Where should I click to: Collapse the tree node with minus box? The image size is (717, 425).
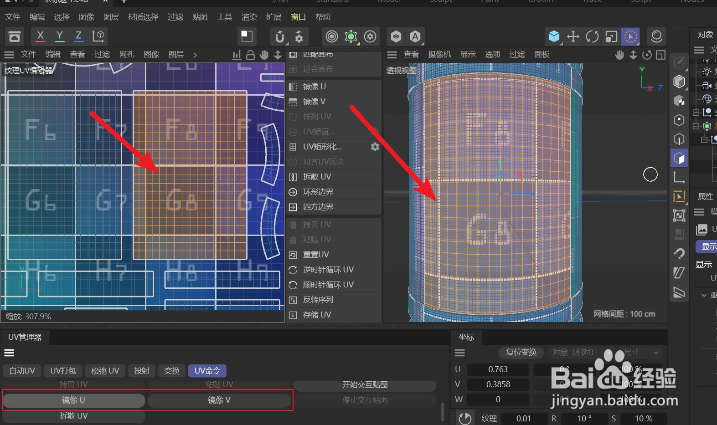tap(696, 126)
